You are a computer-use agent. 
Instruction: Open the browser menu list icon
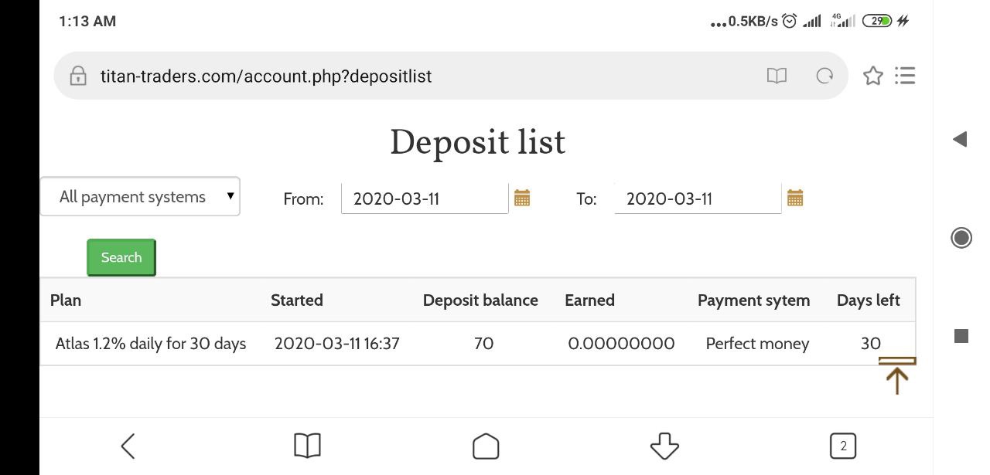pos(905,76)
